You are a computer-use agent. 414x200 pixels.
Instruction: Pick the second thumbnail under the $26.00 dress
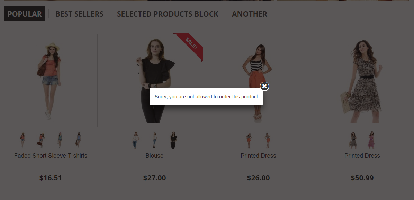(267, 140)
